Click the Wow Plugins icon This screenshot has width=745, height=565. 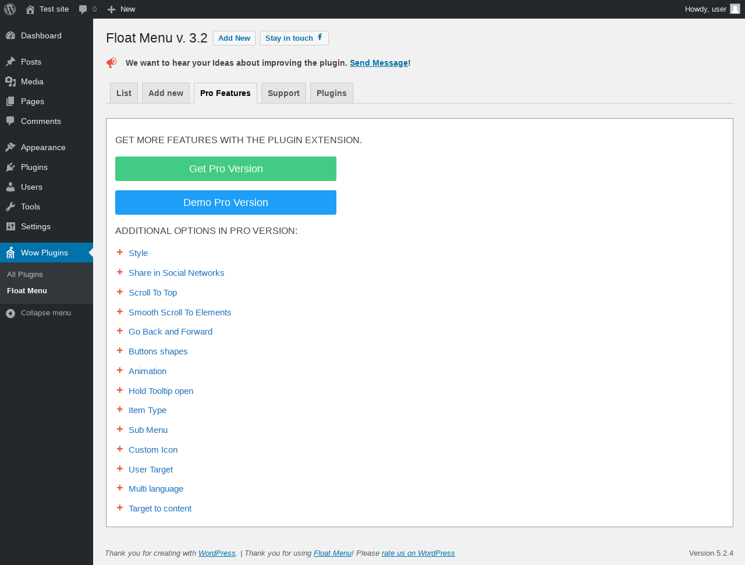[x=10, y=253]
